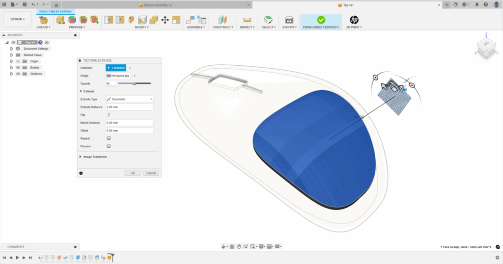503x264 pixels.
Task: Click the Move/Copy arrows tool
Action: (165, 20)
